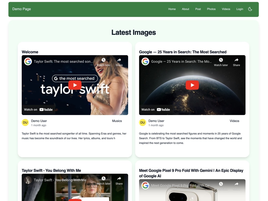Click the Login nav link
This screenshot has width=268, height=201.
coord(240,9)
